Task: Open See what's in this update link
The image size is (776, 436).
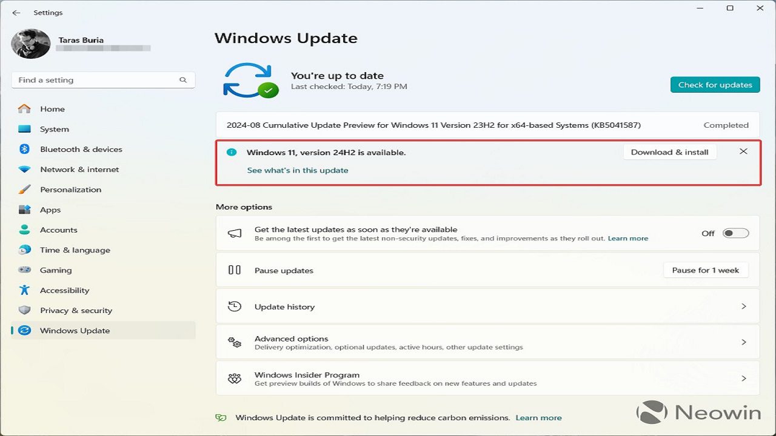Action: pos(298,170)
